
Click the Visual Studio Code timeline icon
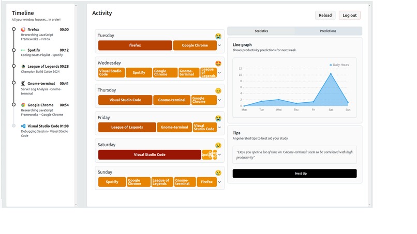pyautogui.click(x=23, y=126)
